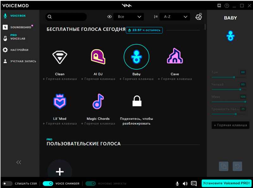Viewport: 253px width, 188px height.
Task: Adjust the Тон slider
Action: [x=229, y=77]
